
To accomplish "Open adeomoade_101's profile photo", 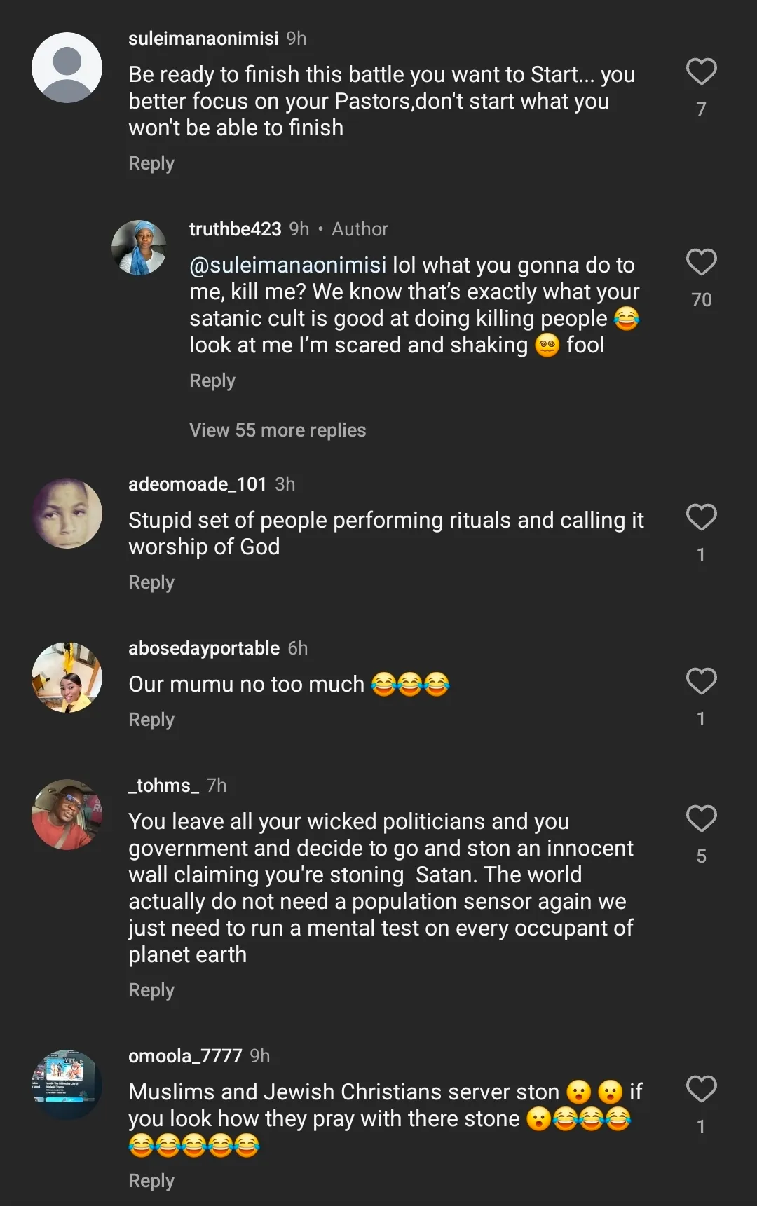I will click(67, 514).
